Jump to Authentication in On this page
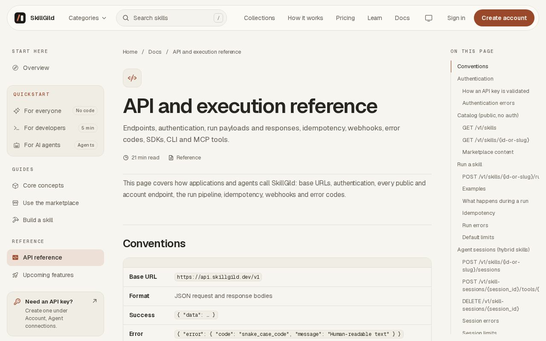The height and width of the screenshot is (341, 546). pos(475,79)
